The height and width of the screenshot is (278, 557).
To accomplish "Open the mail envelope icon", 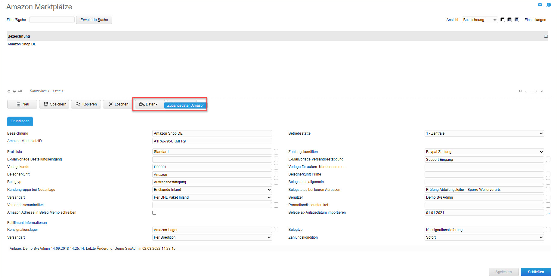I will pos(540,5).
